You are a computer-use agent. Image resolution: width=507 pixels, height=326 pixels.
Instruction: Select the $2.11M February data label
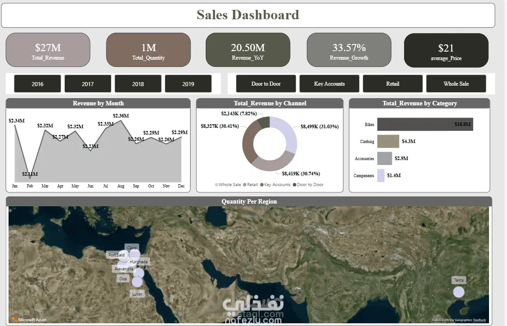pyautogui.click(x=30, y=174)
